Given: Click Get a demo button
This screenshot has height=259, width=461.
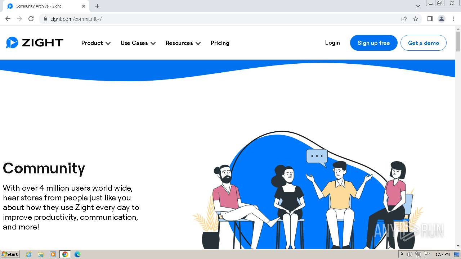Looking at the screenshot, I should point(424,43).
